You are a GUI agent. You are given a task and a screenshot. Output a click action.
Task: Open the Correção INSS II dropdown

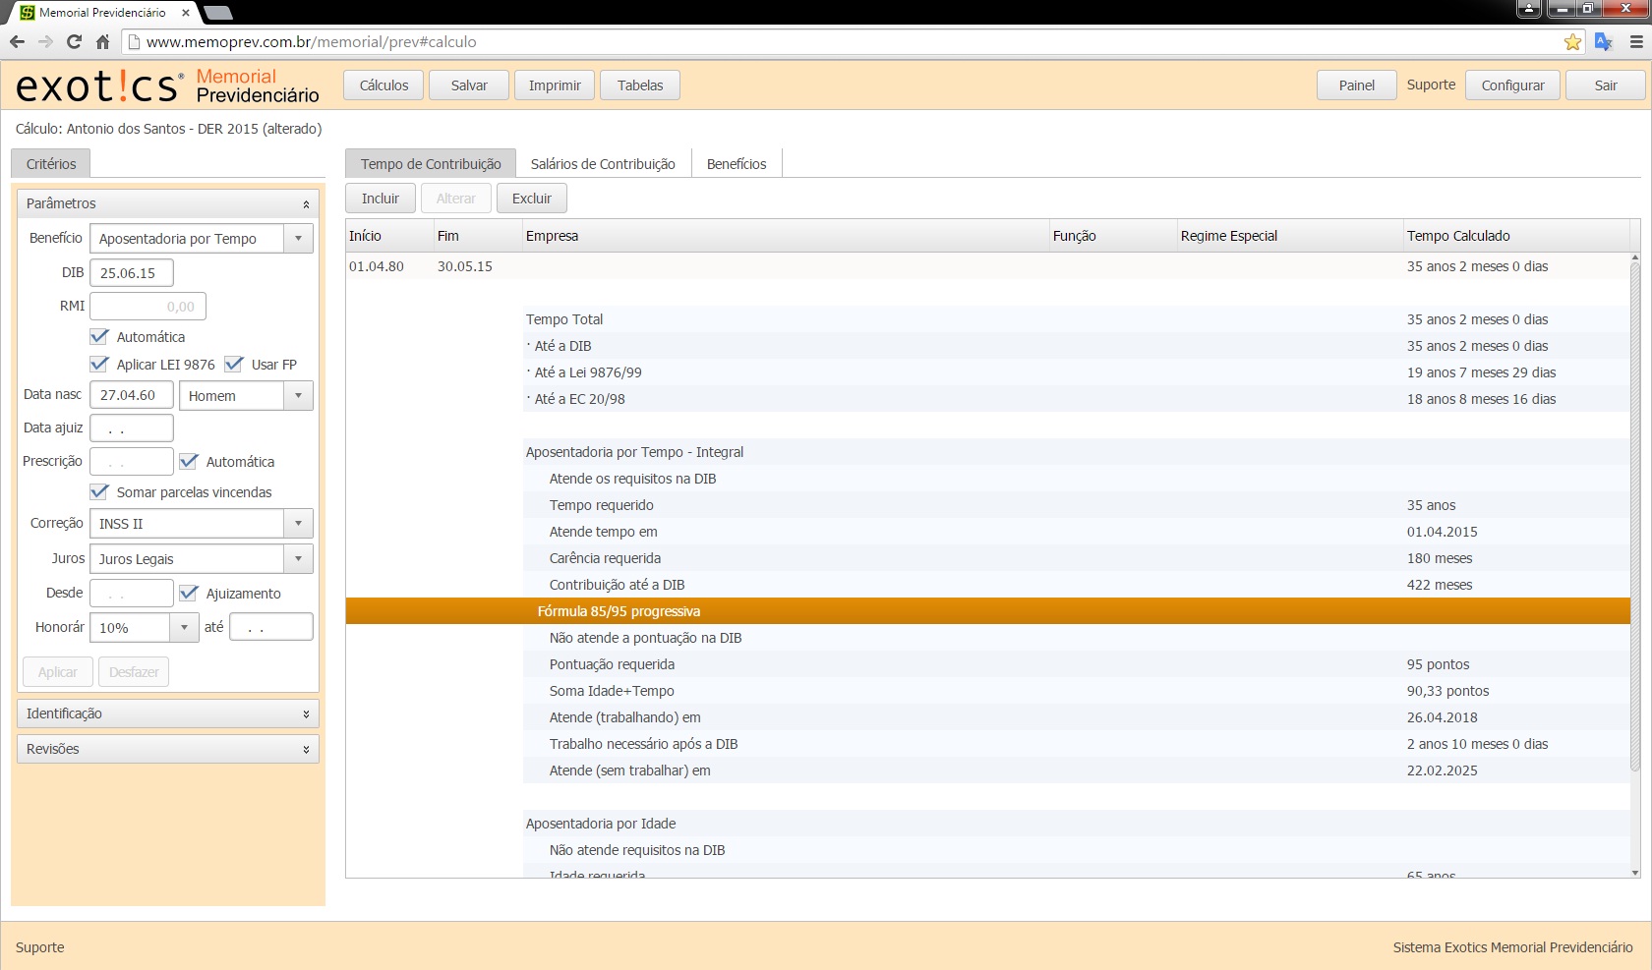298,524
